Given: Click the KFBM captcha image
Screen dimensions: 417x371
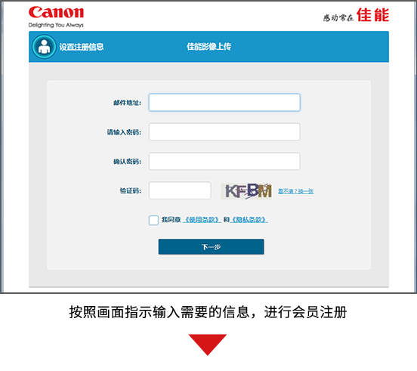Looking at the screenshot, I should pyautogui.click(x=246, y=190).
